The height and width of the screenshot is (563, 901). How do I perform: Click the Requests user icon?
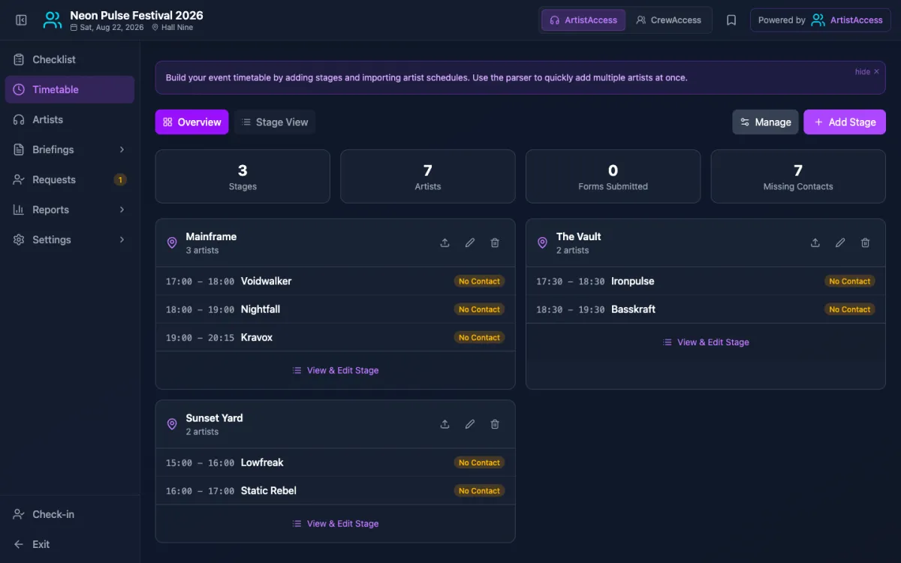(x=19, y=179)
